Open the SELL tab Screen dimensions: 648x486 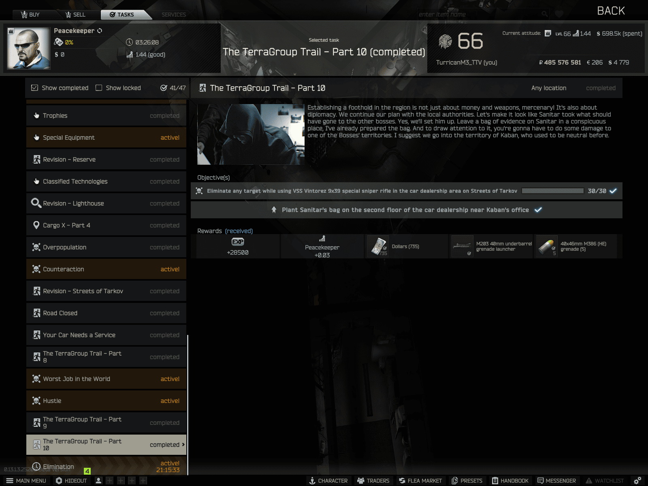[75, 15]
